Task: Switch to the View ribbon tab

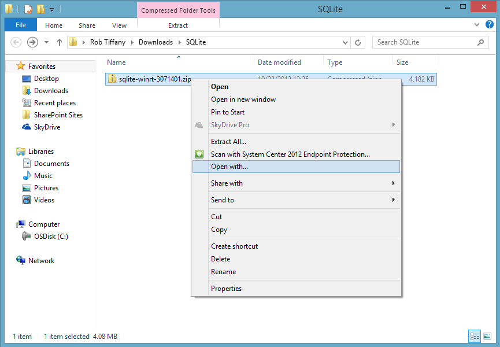Action: pos(119,25)
